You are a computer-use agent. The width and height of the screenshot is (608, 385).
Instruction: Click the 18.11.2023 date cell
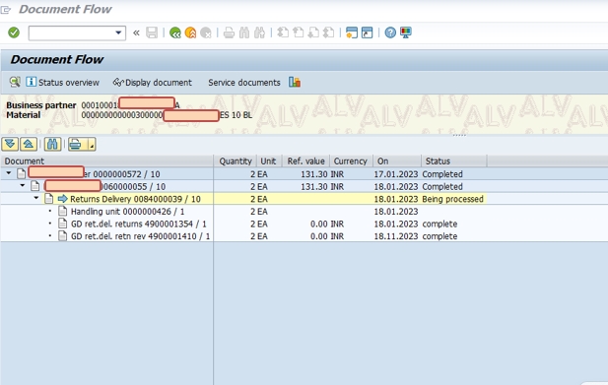click(x=396, y=236)
